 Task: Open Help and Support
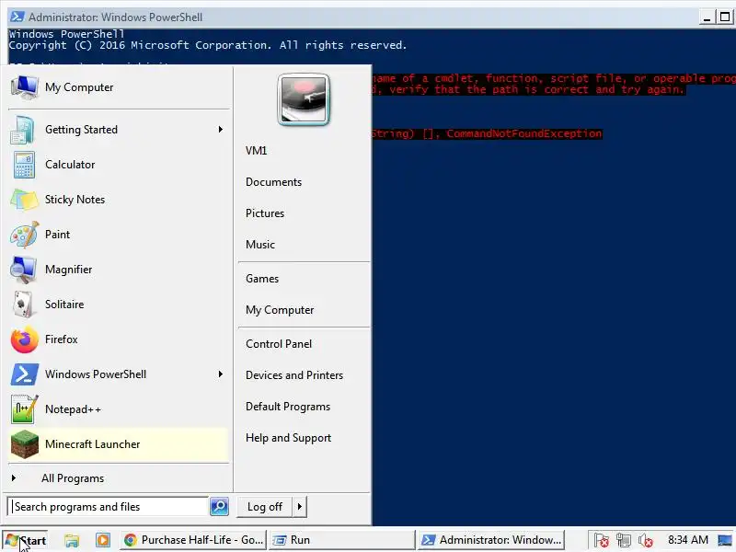[x=288, y=438]
